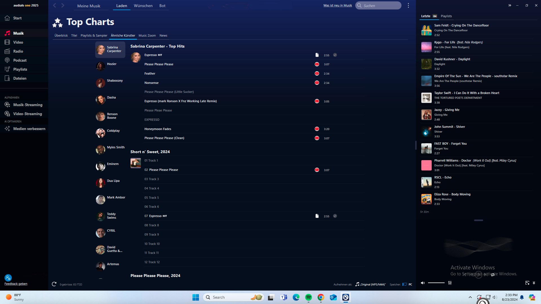
Task: Select Eminem in similar artists
Action: (x=110, y=166)
